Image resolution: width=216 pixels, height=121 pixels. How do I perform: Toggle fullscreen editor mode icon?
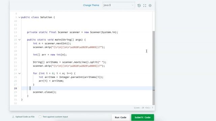[x=145, y=5]
